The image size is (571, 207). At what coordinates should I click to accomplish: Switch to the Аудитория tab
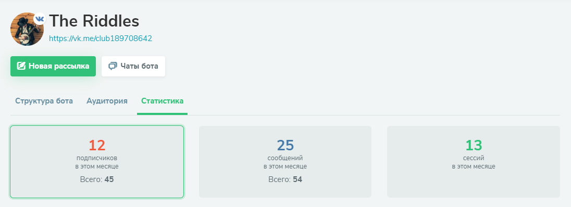click(107, 101)
